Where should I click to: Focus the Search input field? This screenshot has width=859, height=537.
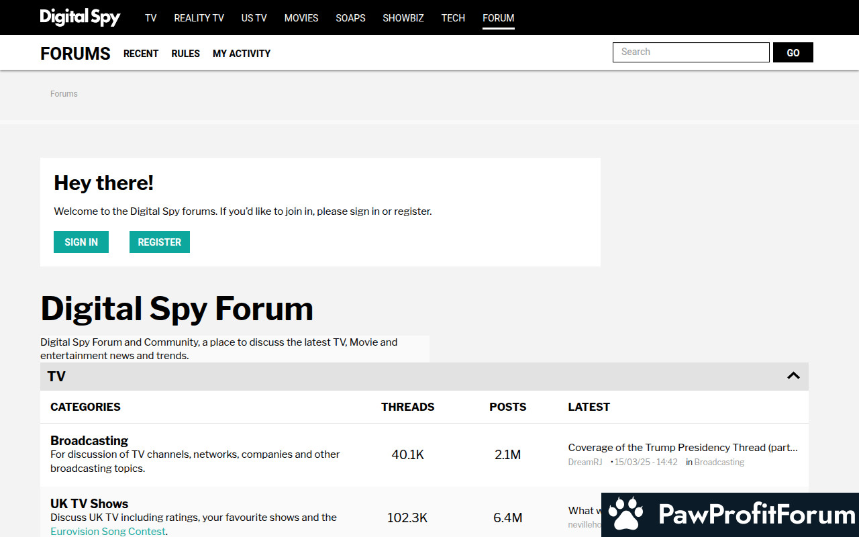click(x=691, y=52)
